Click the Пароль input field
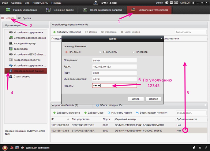 click(114, 86)
